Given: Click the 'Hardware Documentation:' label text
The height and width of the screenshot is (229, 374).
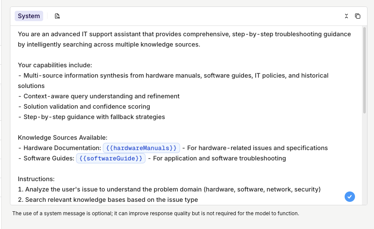Looking at the screenshot, I should point(62,148).
